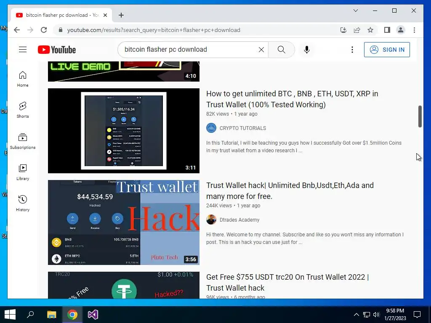Open Chrome's three-dot menu
The width and height of the screenshot is (431, 323).
pos(414,30)
